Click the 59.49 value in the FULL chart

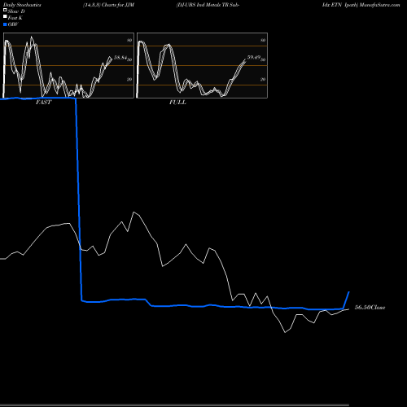pyautogui.click(x=254, y=58)
